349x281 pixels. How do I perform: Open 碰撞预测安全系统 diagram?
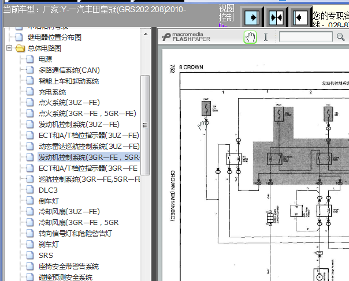coord(65,277)
